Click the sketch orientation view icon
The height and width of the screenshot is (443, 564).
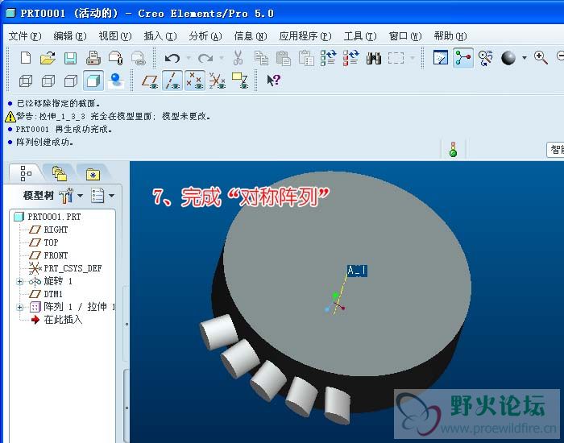coord(441,57)
